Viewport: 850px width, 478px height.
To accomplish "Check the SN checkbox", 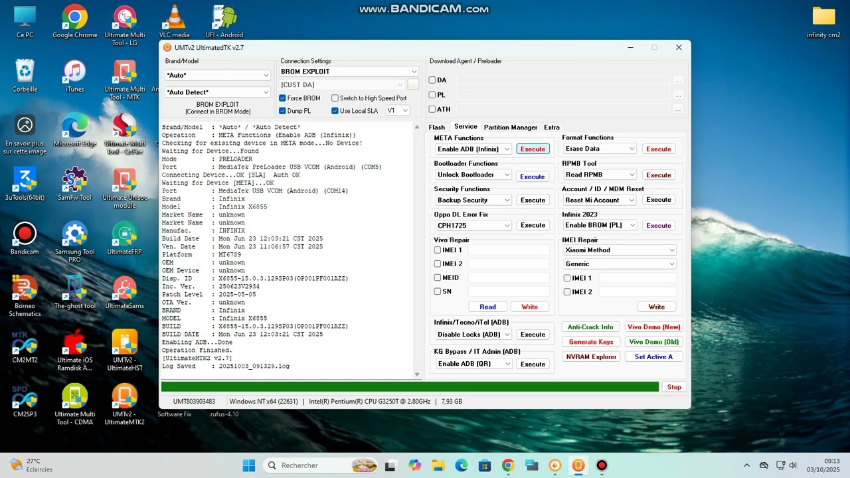I will point(438,291).
